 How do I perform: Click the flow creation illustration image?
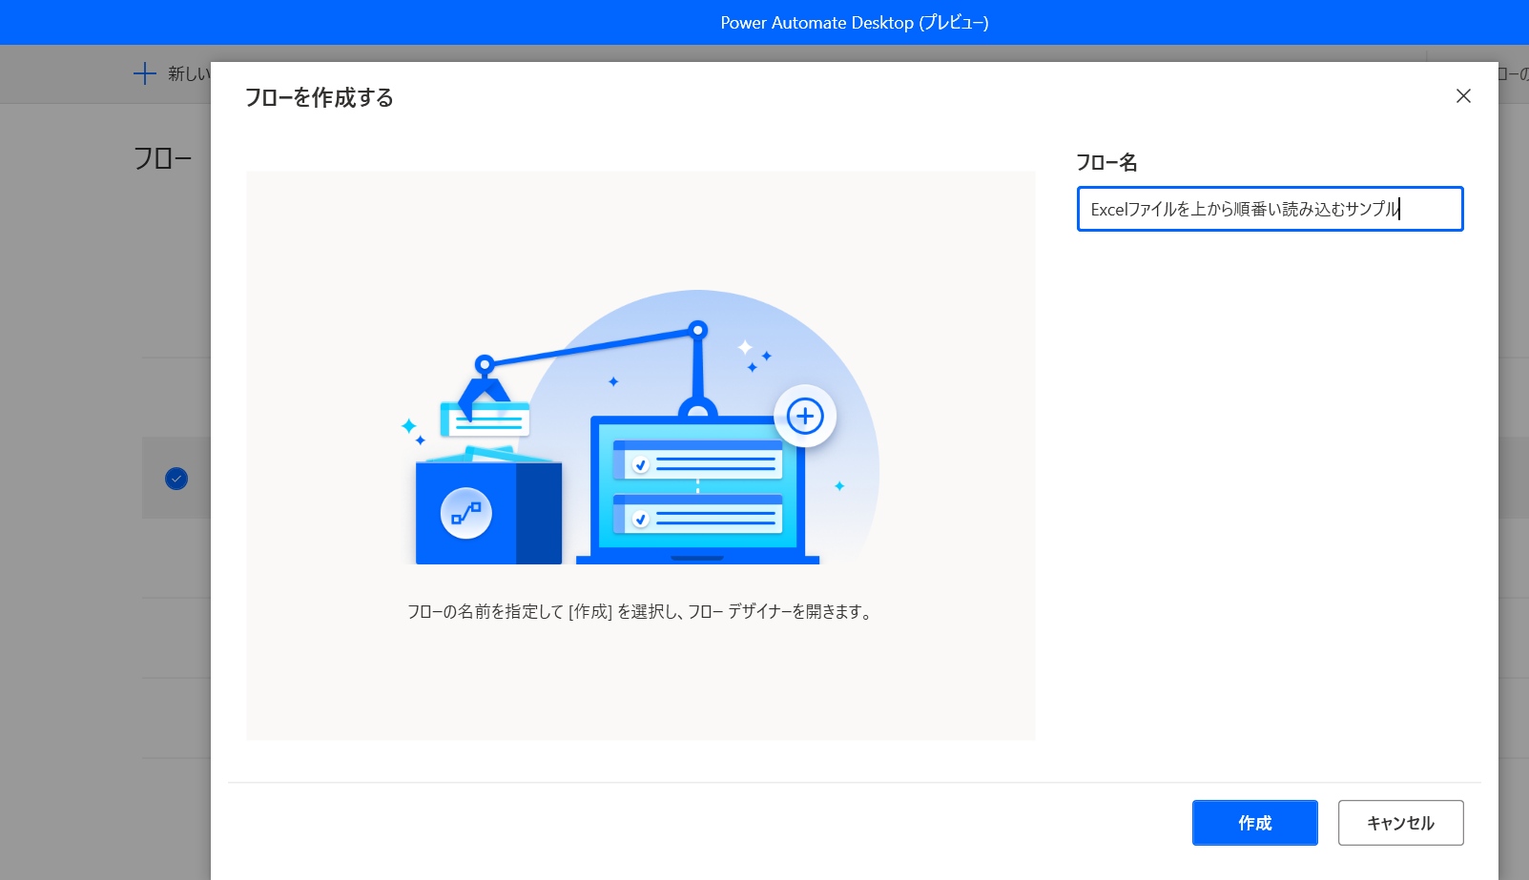(640, 428)
